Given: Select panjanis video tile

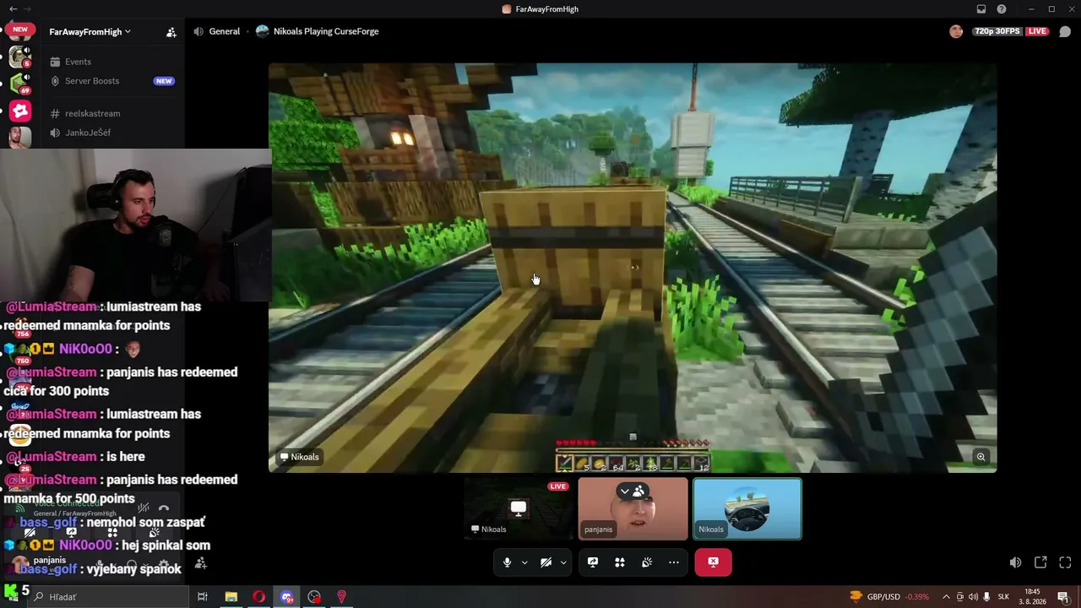Looking at the screenshot, I should pos(633,509).
